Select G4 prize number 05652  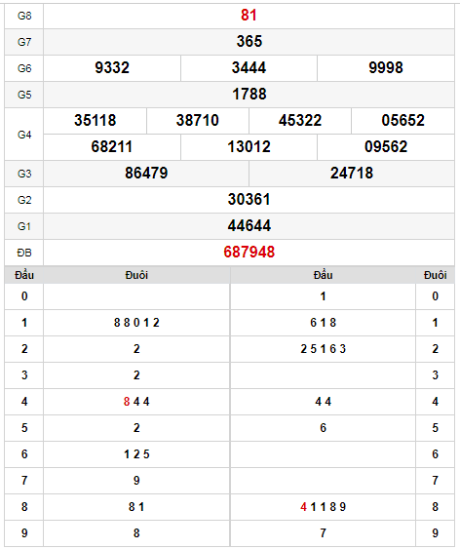click(402, 121)
